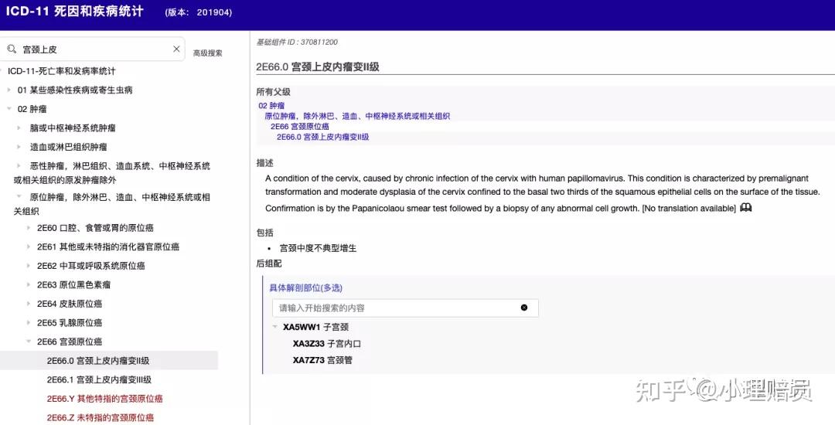Open parent link 2E66 宫颈原位癌
This screenshot has width=835, height=425.
tap(300, 126)
